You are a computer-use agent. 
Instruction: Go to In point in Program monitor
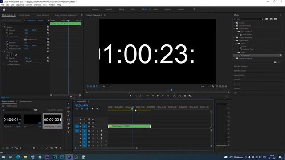coord(147,96)
